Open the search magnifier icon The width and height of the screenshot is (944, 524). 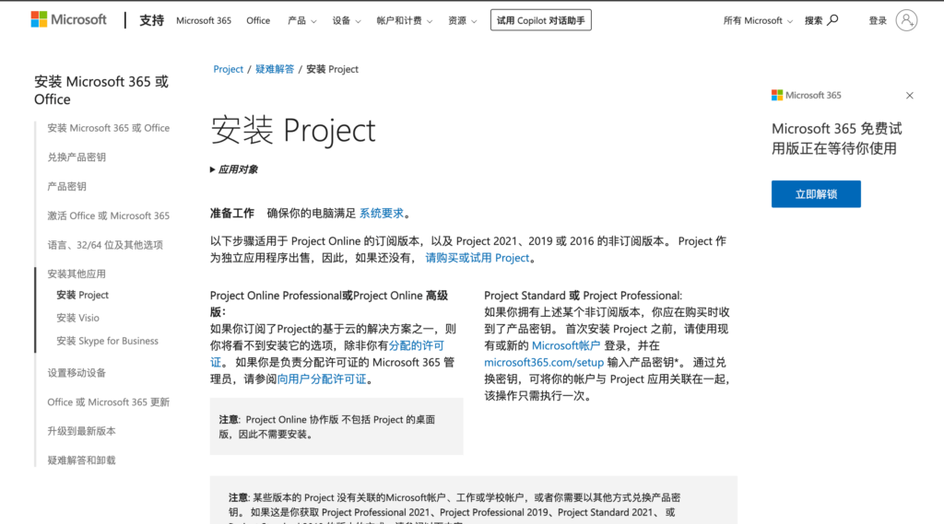(832, 20)
